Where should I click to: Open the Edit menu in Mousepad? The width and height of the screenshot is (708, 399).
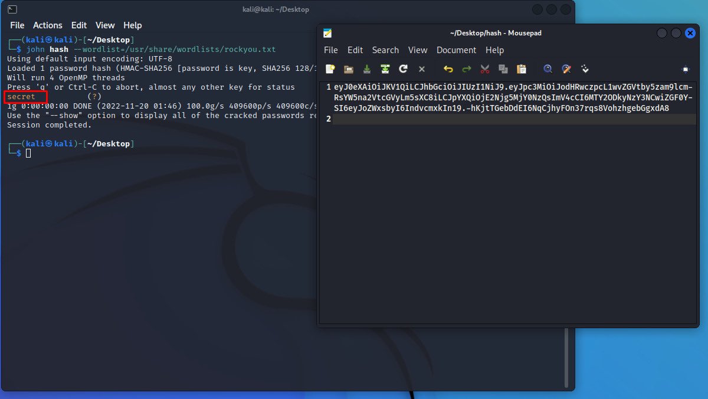[355, 50]
